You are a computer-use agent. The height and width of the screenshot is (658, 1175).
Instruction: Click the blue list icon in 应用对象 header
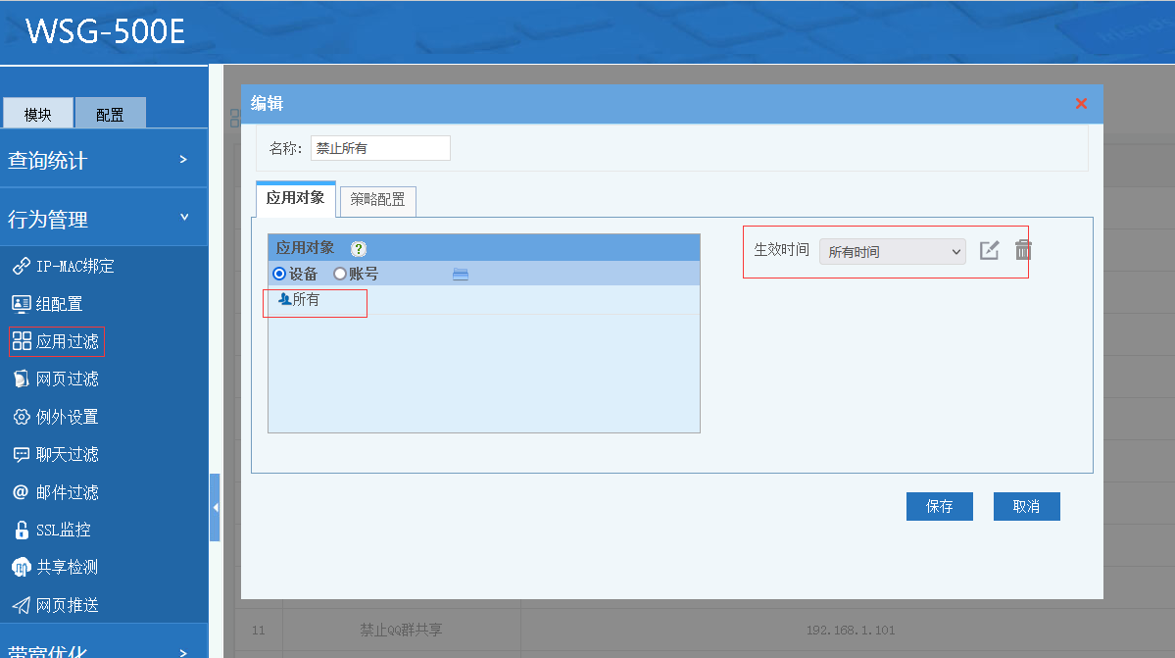point(461,275)
